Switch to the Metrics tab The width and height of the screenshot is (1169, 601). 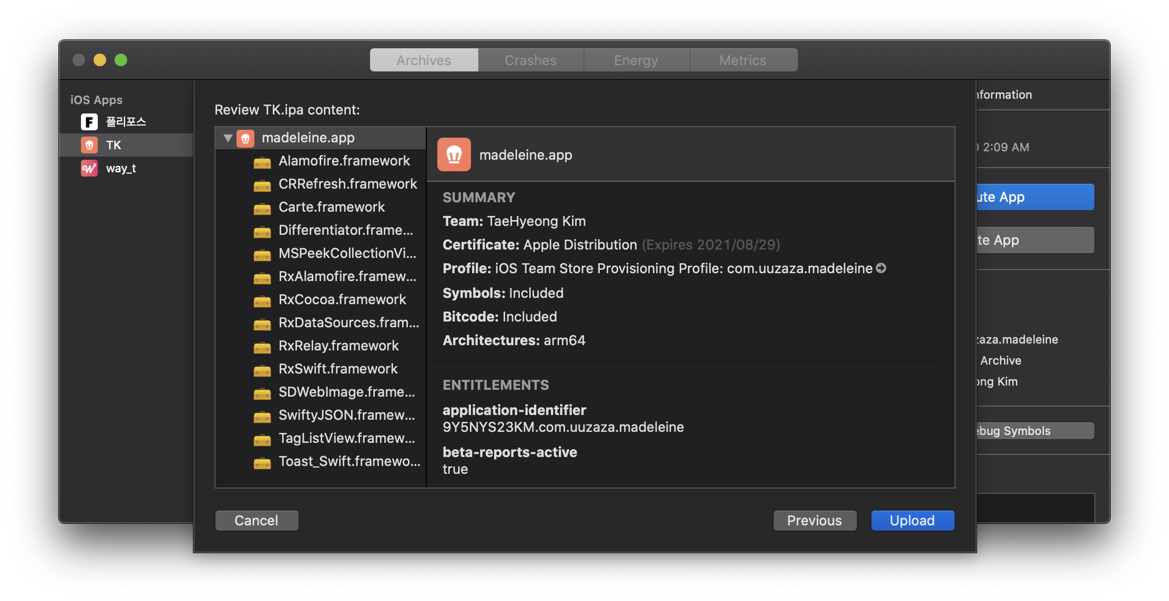coord(742,60)
